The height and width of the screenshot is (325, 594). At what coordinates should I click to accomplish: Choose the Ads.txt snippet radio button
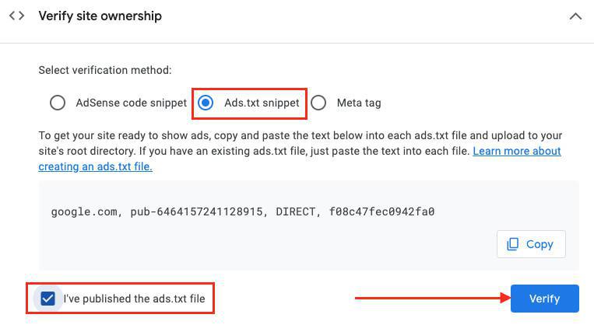pyautogui.click(x=206, y=103)
